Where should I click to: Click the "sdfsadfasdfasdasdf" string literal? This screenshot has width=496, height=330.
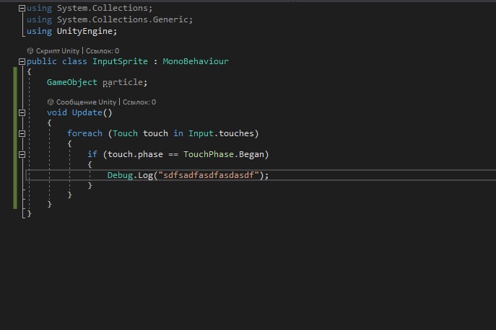click(209, 175)
